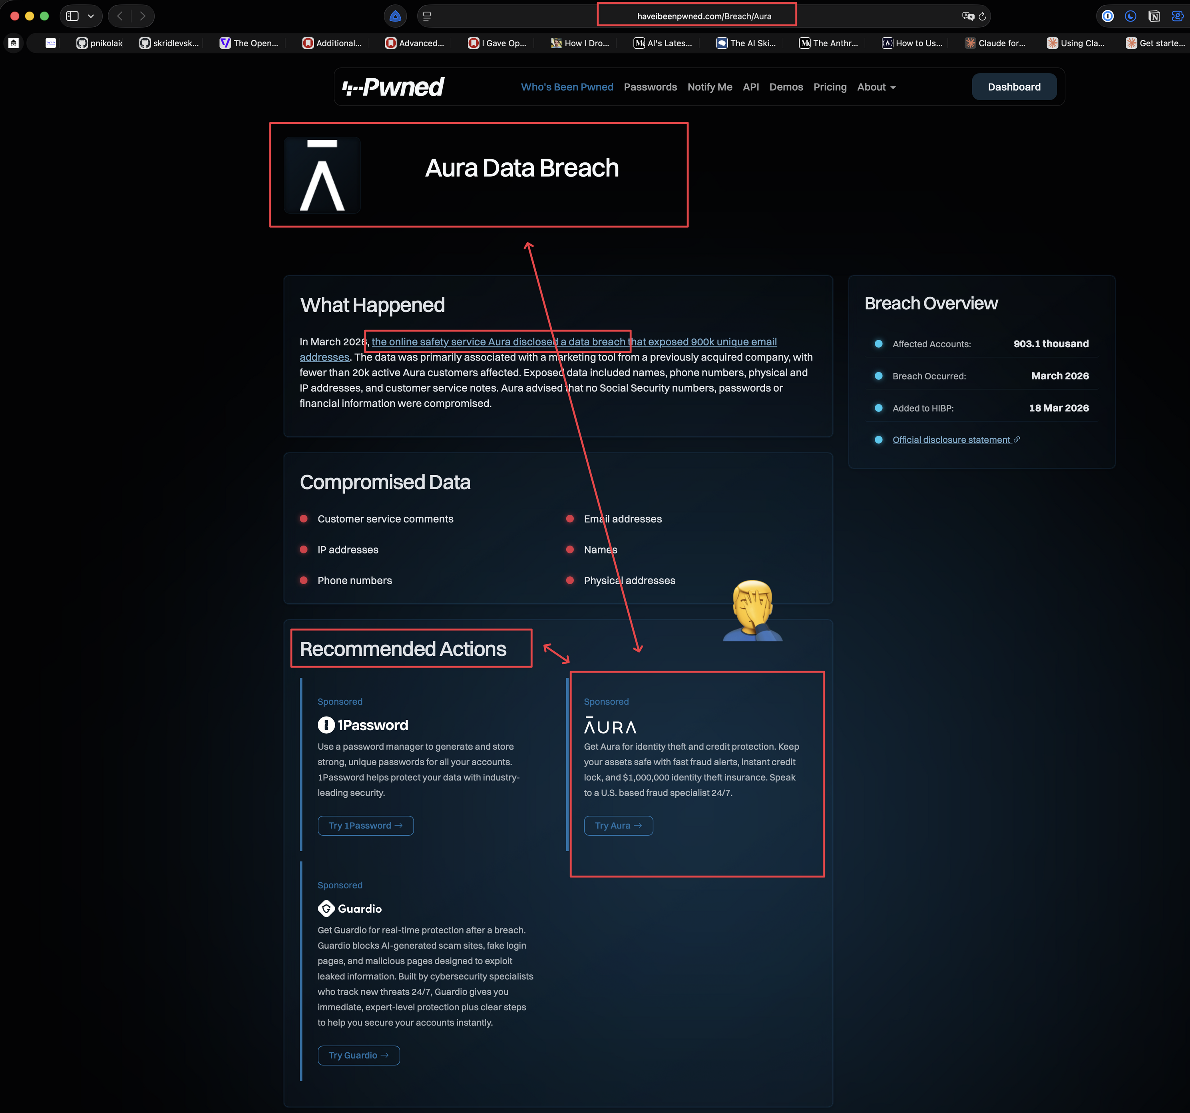Open the second white favorites icon

51,43
